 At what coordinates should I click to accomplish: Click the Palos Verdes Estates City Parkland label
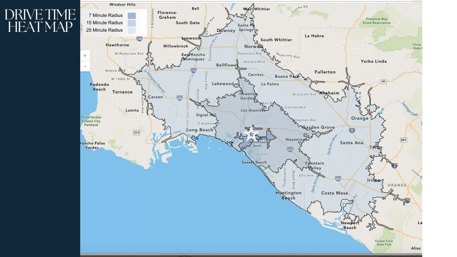[91, 121]
